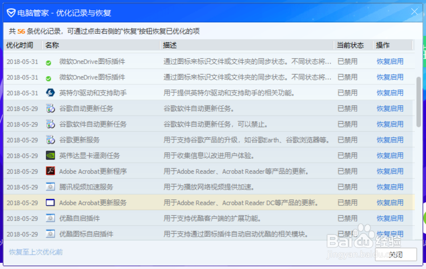
Task: Click the vertical scrollbar thumb of the list
Action: (418, 102)
